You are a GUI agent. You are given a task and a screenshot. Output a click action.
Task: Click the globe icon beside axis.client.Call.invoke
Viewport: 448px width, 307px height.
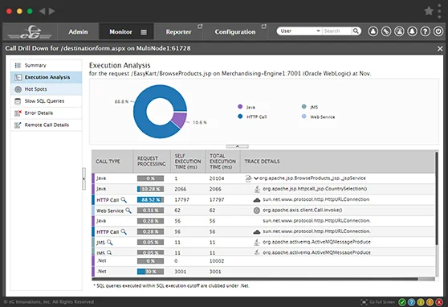[x=257, y=211]
